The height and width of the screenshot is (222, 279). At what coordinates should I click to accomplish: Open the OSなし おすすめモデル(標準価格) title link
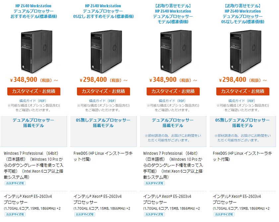(x=103, y=11)
